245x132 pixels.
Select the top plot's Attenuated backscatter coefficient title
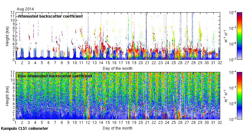coord(50,16)
